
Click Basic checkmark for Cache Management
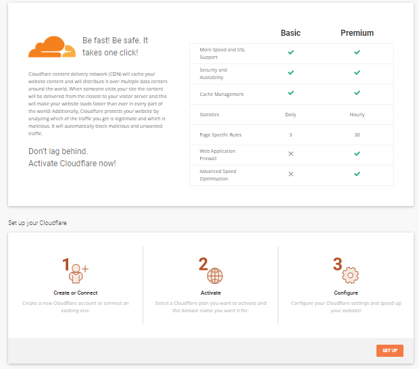point(291,93)
